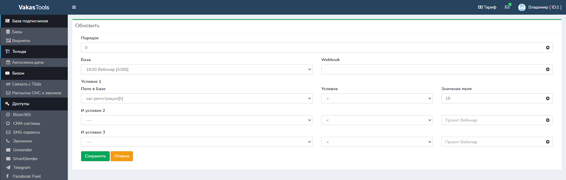The width and height of the screenshot is (566, 180).
Task: Click gear icon in Webhook field
Action: point(548,69)
